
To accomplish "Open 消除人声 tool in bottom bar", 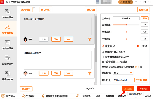I will point(122,96).
